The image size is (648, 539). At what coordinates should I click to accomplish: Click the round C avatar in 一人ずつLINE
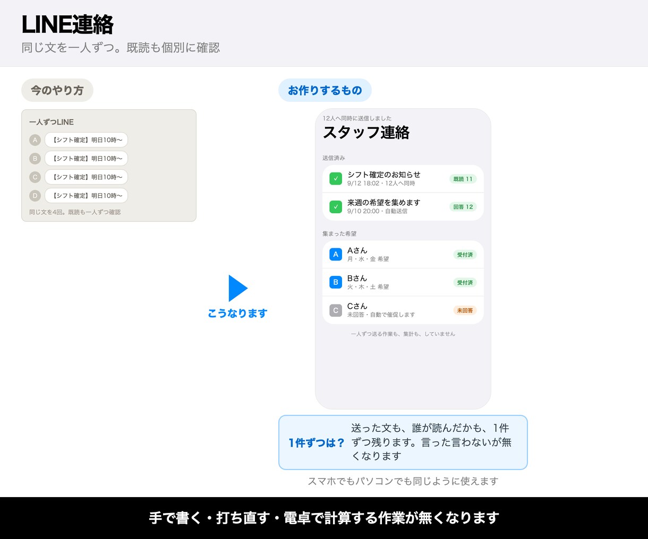35,177
